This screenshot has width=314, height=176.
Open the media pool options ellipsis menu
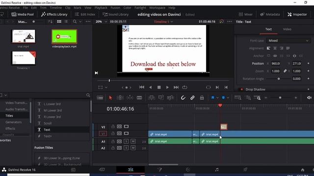[x=88, y=22]
